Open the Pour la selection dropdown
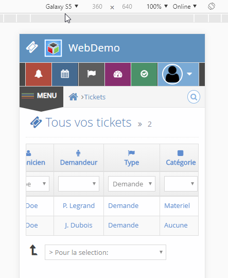228x278 pixels. click(x=106, y=252)
